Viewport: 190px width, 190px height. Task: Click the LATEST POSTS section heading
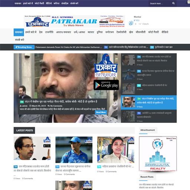click(24, 130)
